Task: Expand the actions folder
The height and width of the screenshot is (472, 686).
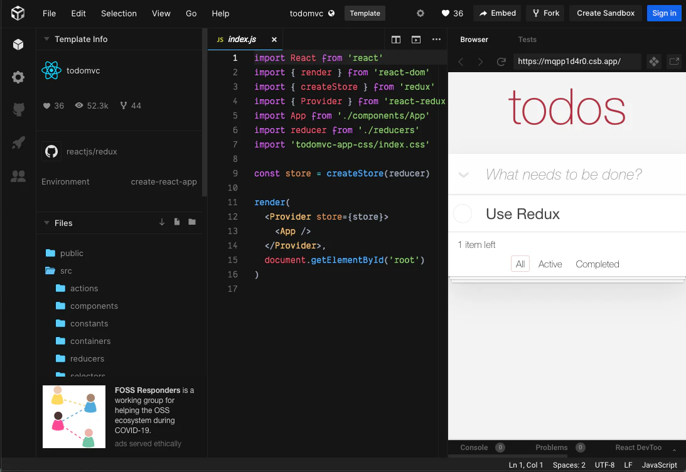Action: [x=77, y=288]
